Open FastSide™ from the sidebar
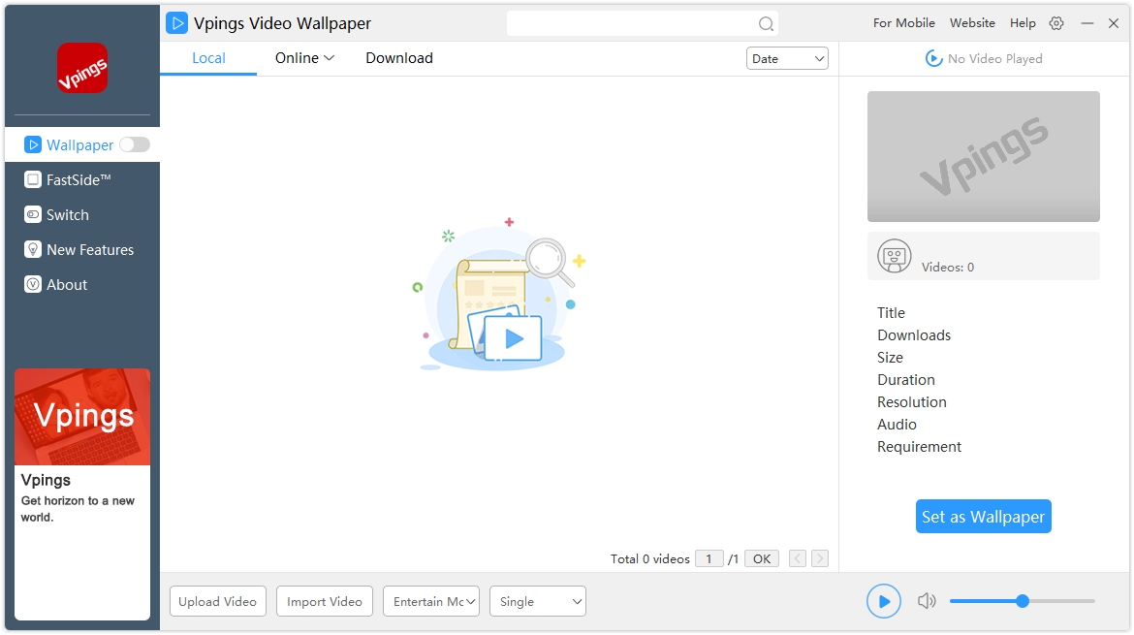Screen dimensions: 1134x635 point(78,179)
